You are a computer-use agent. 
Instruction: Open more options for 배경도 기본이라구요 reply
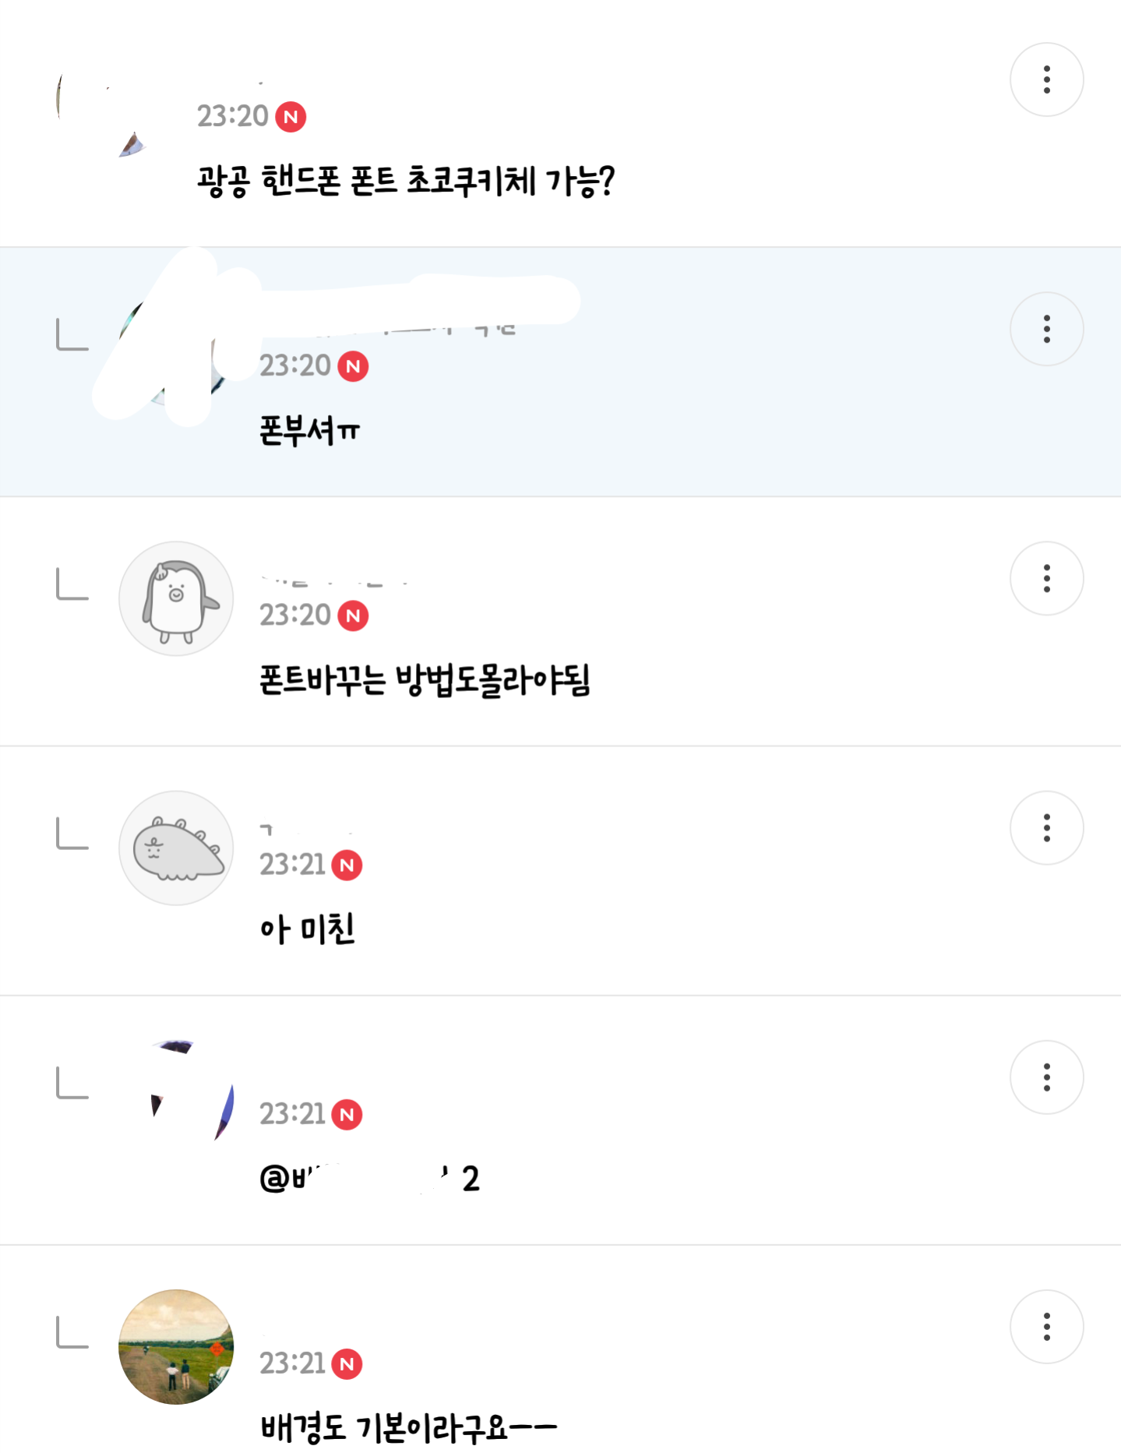coord(1046,1326)
